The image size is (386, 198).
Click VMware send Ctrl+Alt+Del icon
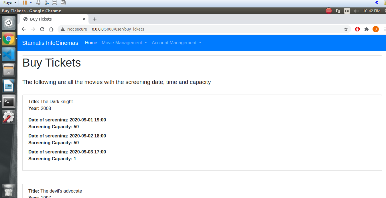pyautogui.click(x=38, y=3)
